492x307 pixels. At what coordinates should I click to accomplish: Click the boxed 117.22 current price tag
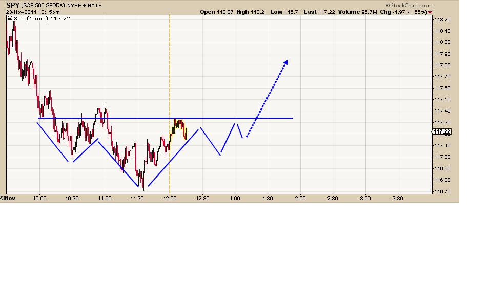click(442, 132)
